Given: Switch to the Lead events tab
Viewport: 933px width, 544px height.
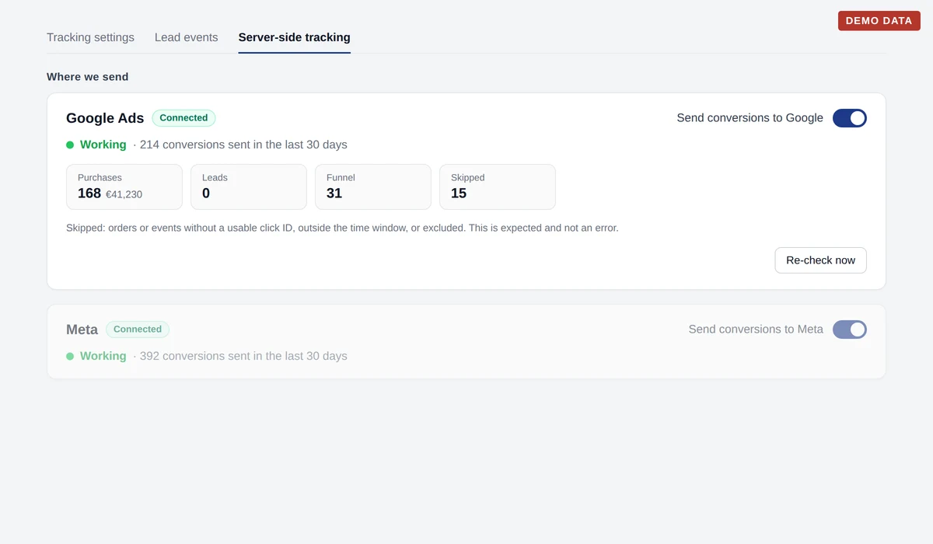Looking at the screenshot, I should pyautogui.click(x=187, y=37).
